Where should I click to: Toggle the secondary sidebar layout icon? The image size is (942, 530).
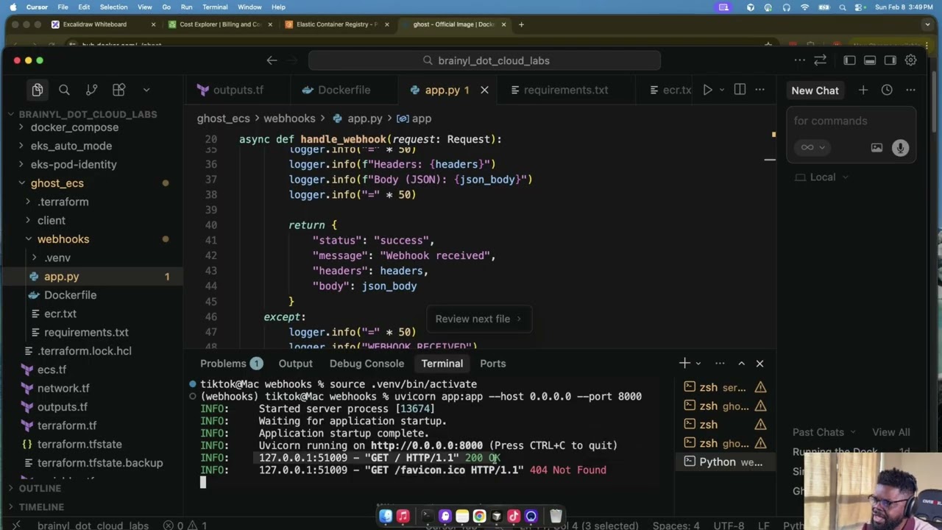click(890, 60)
